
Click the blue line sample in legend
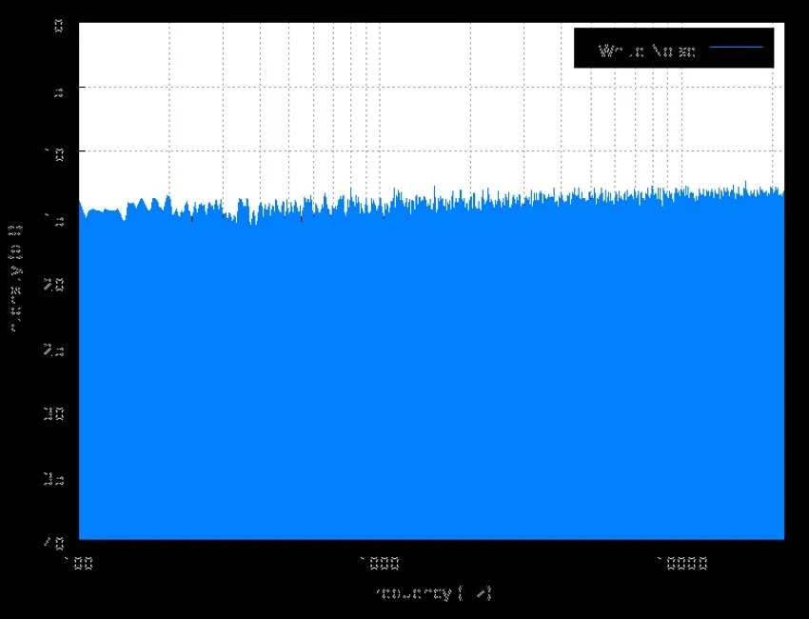click(737, 48)
